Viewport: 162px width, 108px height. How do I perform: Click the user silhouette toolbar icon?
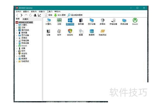pos(35,15)
